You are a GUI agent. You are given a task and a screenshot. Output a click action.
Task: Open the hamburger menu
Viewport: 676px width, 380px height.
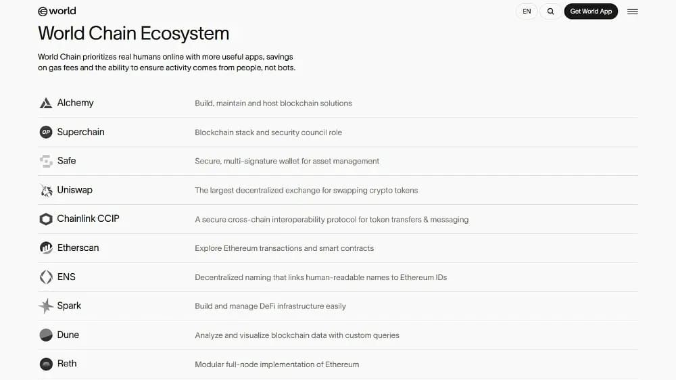[x=633, y=11]
